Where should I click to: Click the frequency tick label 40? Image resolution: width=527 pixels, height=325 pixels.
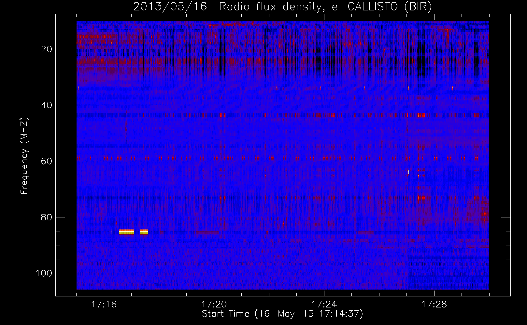coord(47,105)
